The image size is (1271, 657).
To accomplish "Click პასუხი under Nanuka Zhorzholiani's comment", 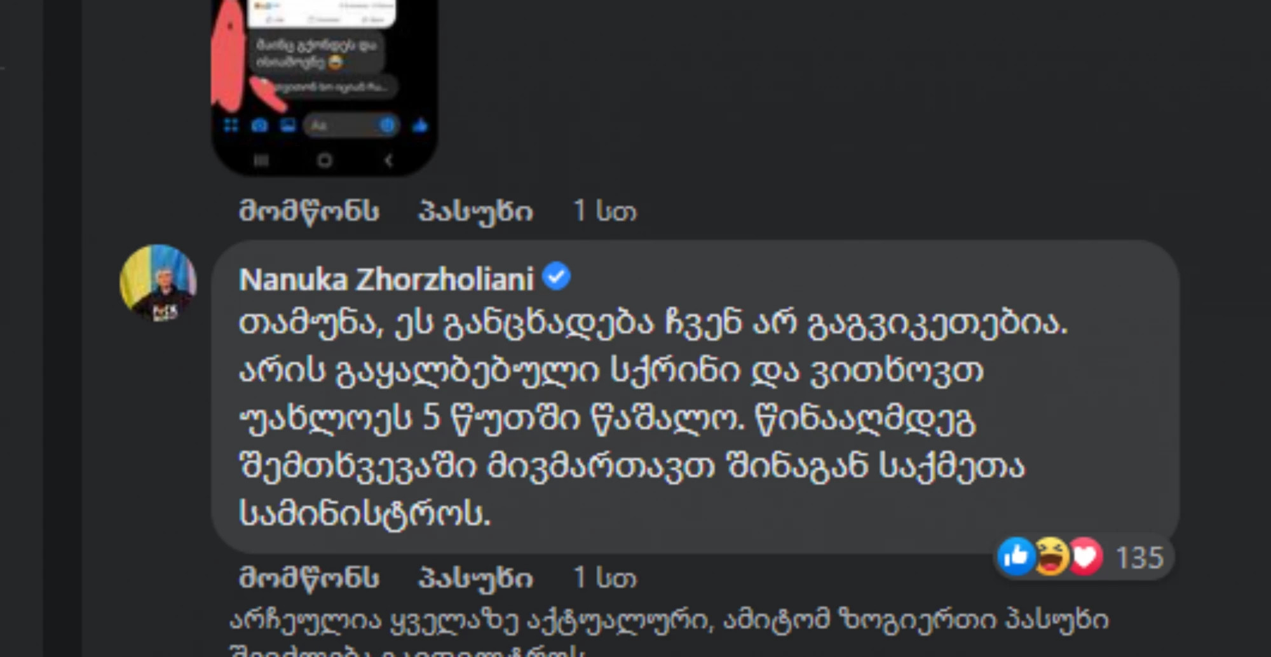I will 476,578.
